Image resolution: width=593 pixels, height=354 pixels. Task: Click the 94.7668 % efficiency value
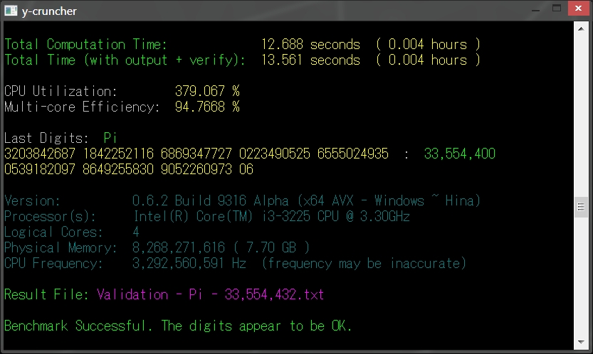coord(207,107)
